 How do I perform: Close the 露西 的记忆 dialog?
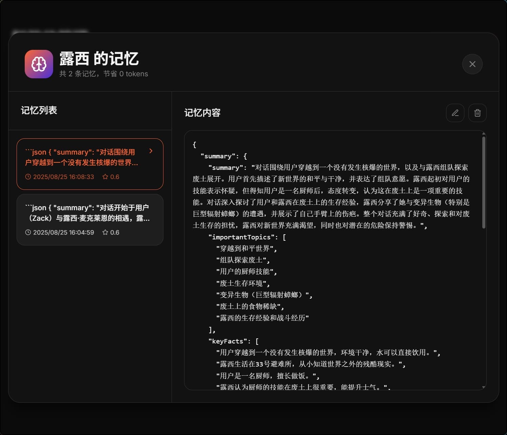click(472, 64)
